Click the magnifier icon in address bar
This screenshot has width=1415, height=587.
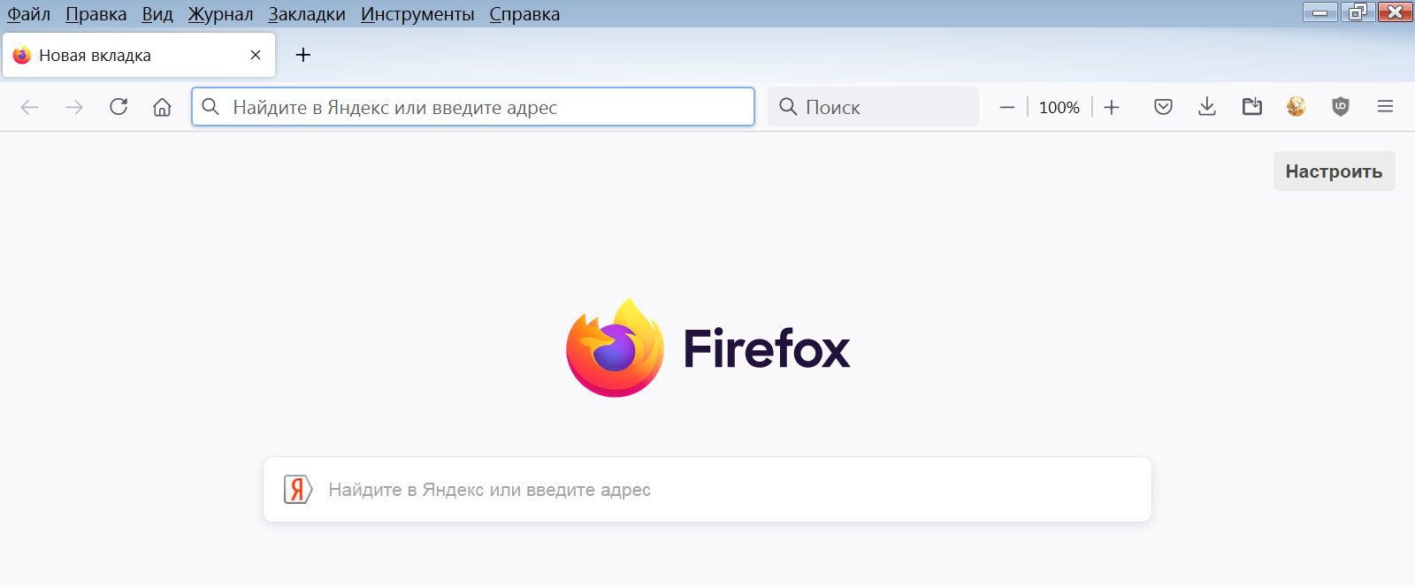[x=210, y=107]
